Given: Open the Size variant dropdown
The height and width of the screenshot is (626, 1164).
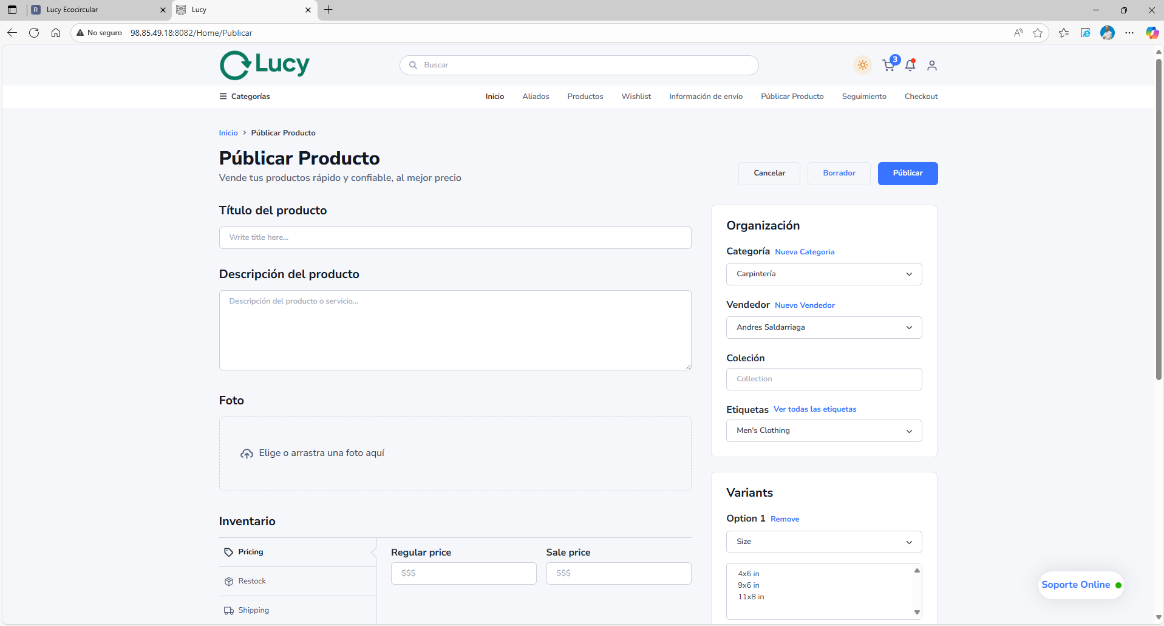Looking at the screenshot, I should pyautogui.click(x=823, y=542).
